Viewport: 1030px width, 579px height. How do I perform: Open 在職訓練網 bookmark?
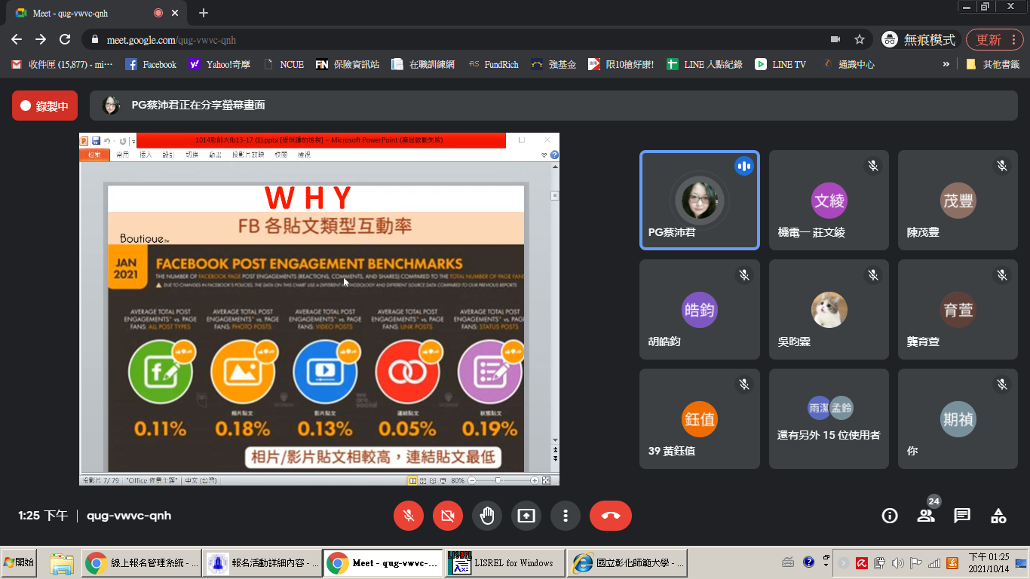point(423,65)
